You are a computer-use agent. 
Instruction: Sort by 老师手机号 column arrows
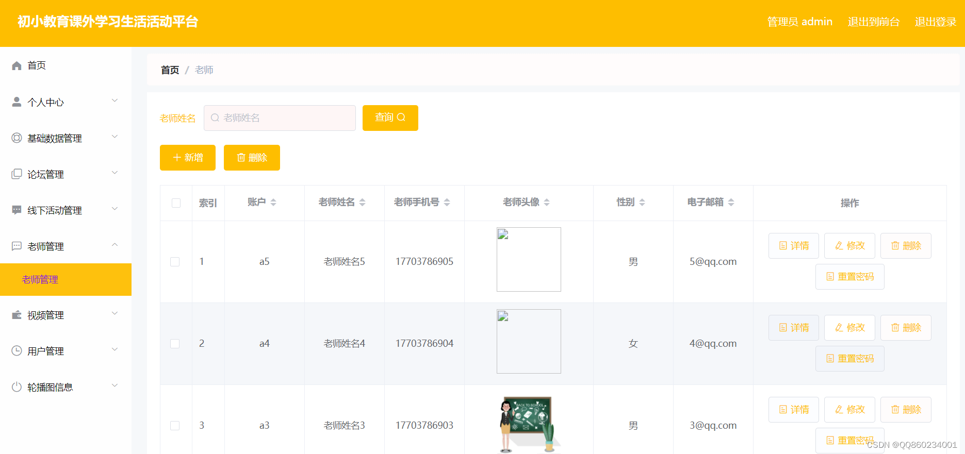coord(447,203)
